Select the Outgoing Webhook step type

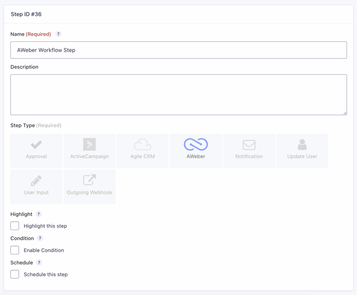pos(89,186)
